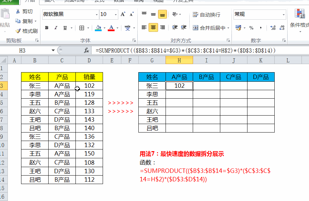Select column H header
Screen dimensions: 309x201
(x=179, y=60)
